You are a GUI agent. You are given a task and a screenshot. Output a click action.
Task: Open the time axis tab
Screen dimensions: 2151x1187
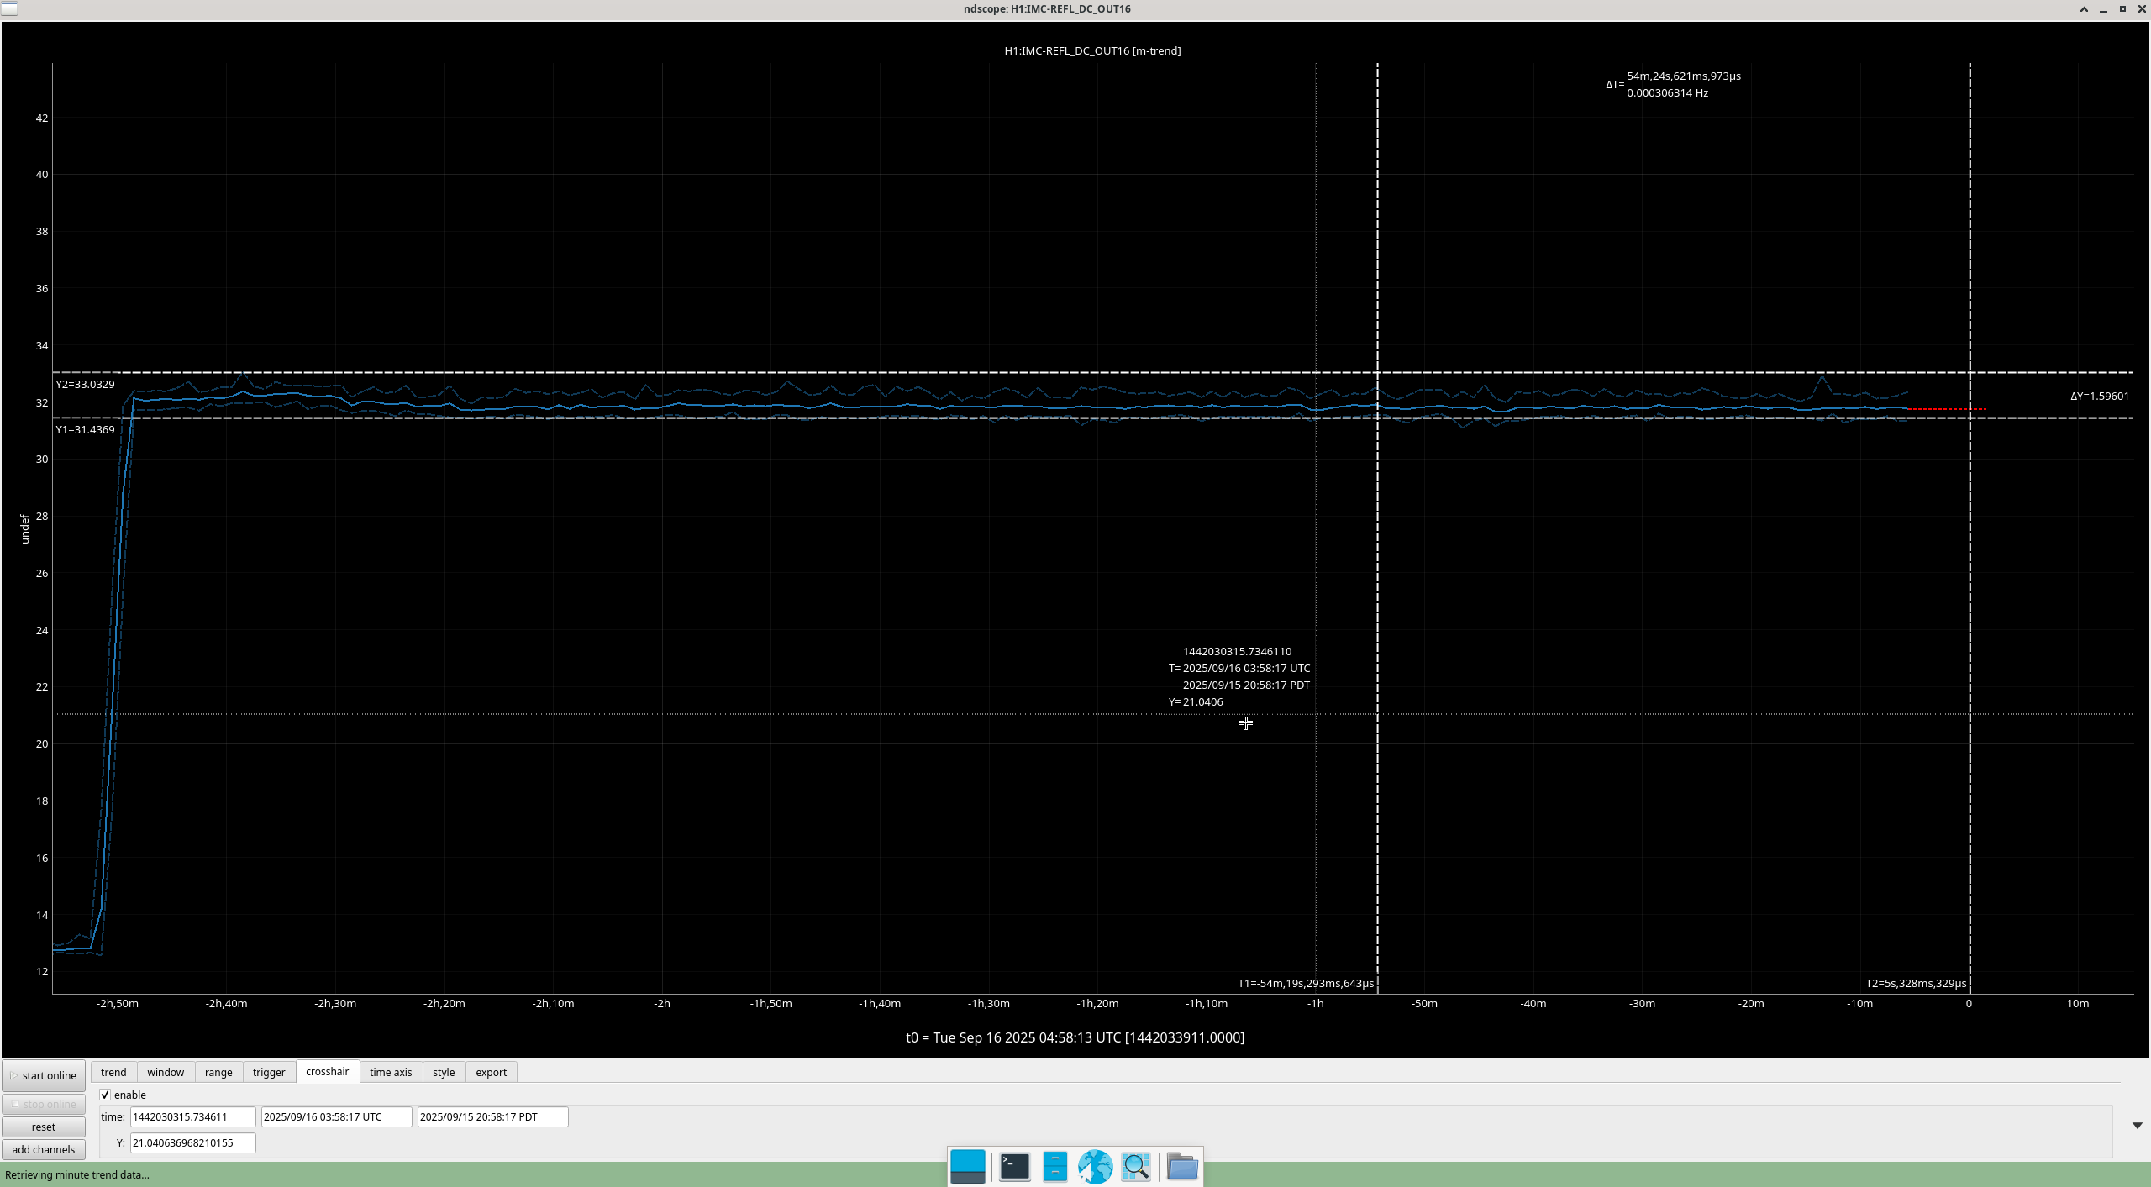(x=391, y=1072)
